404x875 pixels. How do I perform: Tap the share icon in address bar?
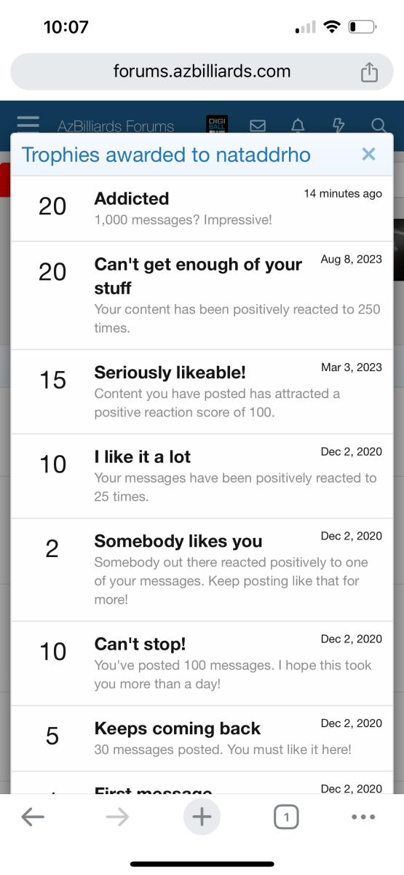pos(370,71)
